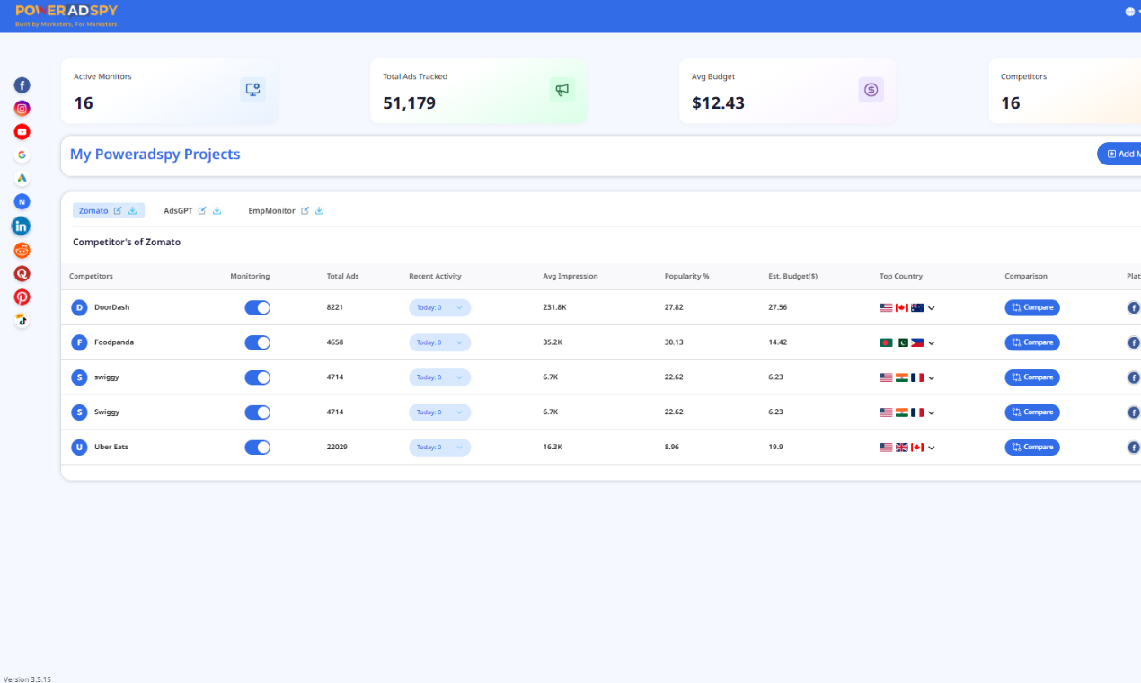Select the YouTube platform icon
Screen dimensions: 1141x683
coord(22,131)
